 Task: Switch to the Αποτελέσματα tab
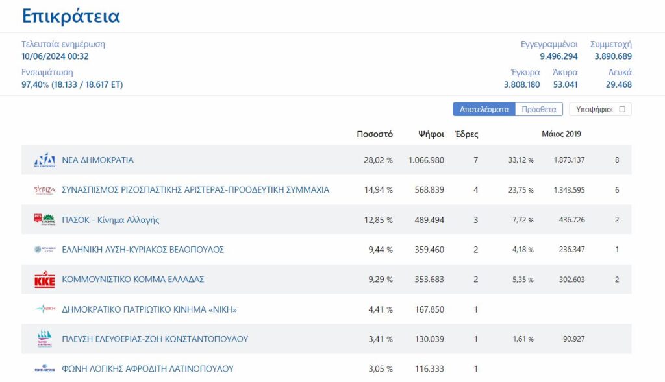484,109
